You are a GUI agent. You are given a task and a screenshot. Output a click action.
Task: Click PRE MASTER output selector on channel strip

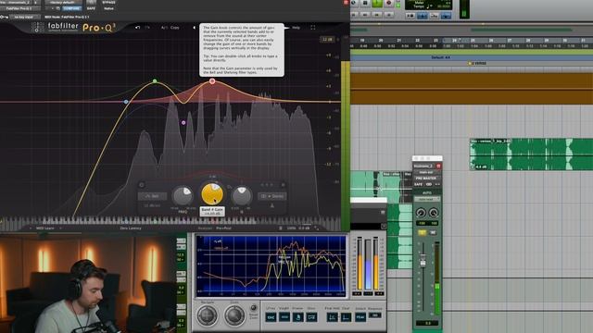pyautogui.click(x=426, y=179)
